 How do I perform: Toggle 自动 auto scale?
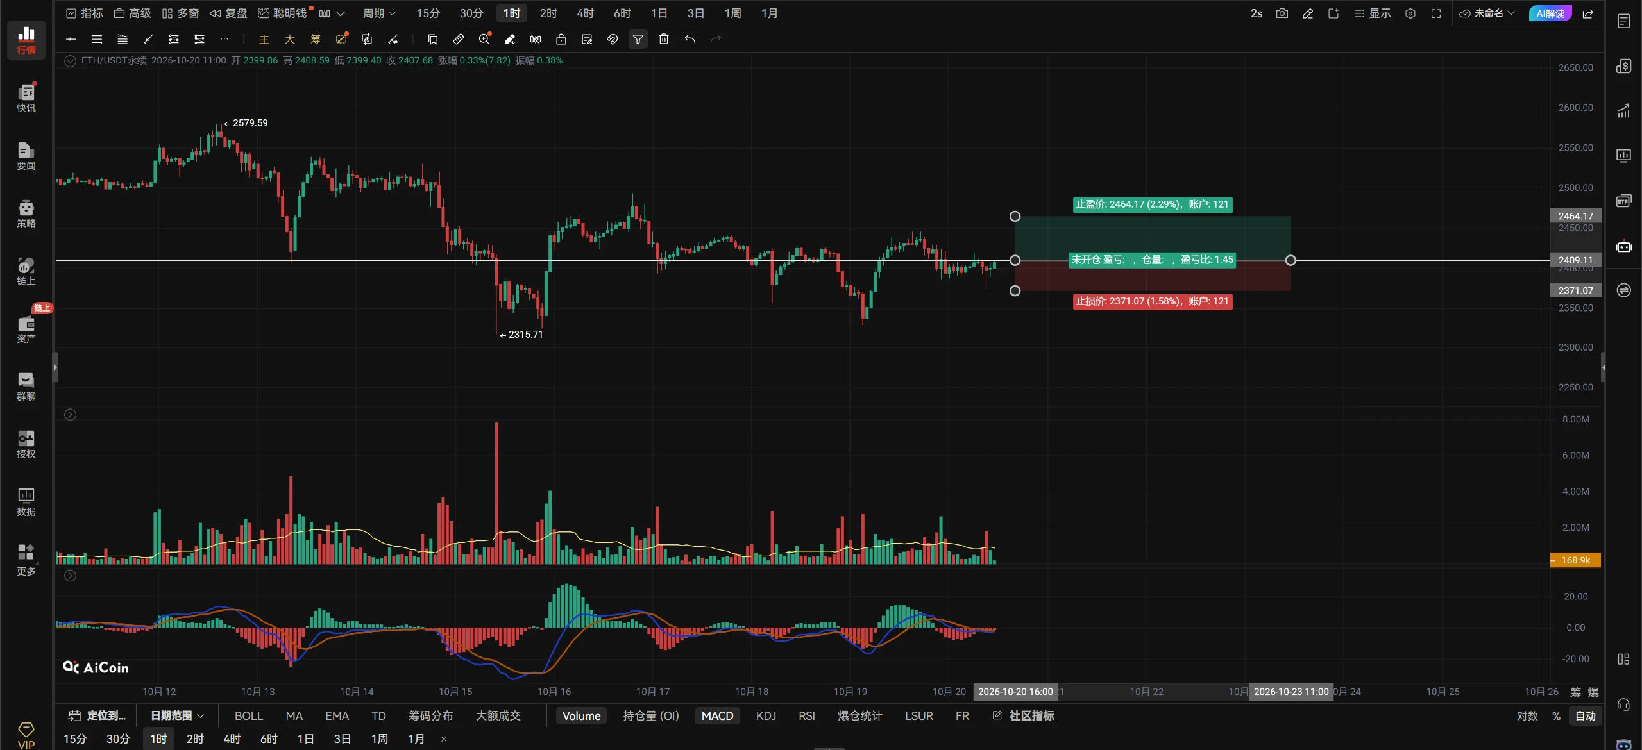[1586, 716]
